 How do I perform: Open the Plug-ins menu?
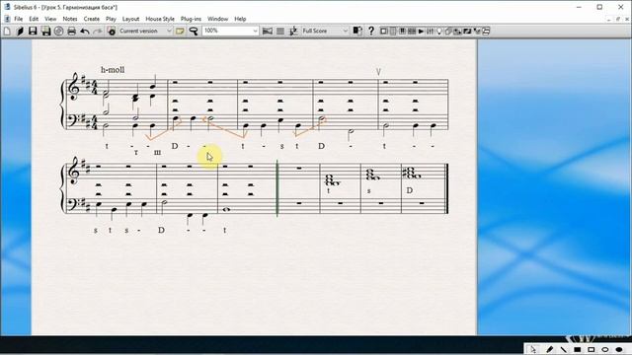[191, 19]
